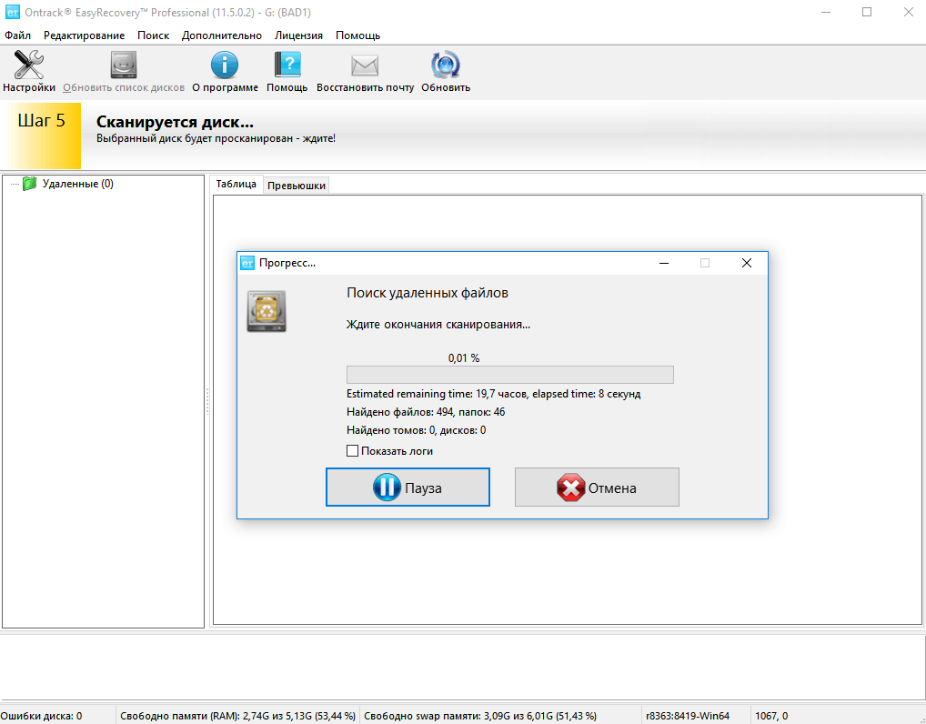This screenshot has height=724, width=926.
Task: Open the Поиск menu
Action: coord(153,35)
